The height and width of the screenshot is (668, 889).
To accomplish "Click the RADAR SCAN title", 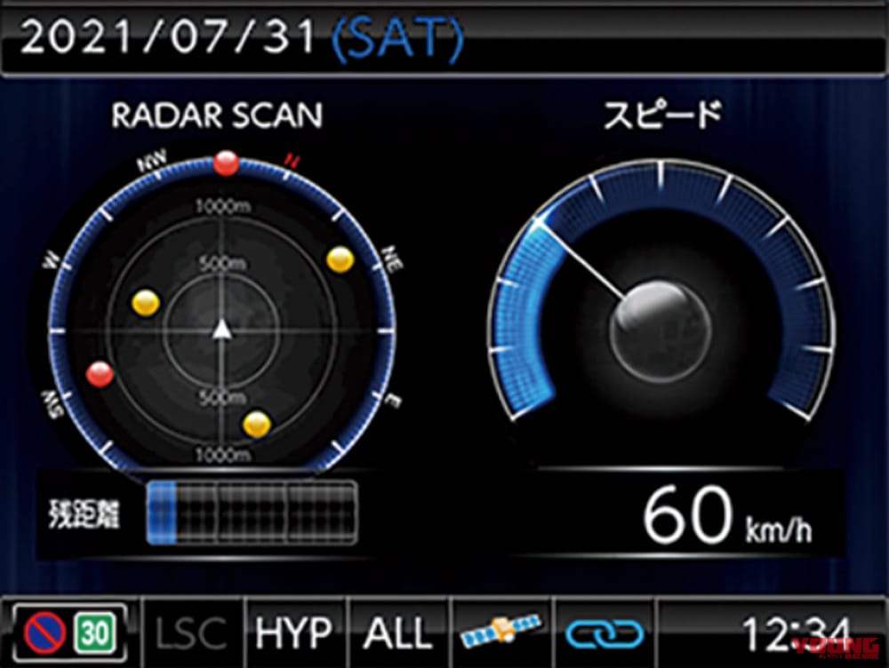I will pyautogui.click(x=216, y=115).
